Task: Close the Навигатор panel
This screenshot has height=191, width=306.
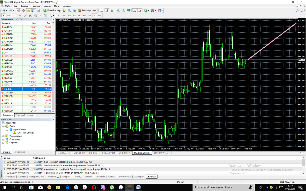Action: [x=53, y=119]
